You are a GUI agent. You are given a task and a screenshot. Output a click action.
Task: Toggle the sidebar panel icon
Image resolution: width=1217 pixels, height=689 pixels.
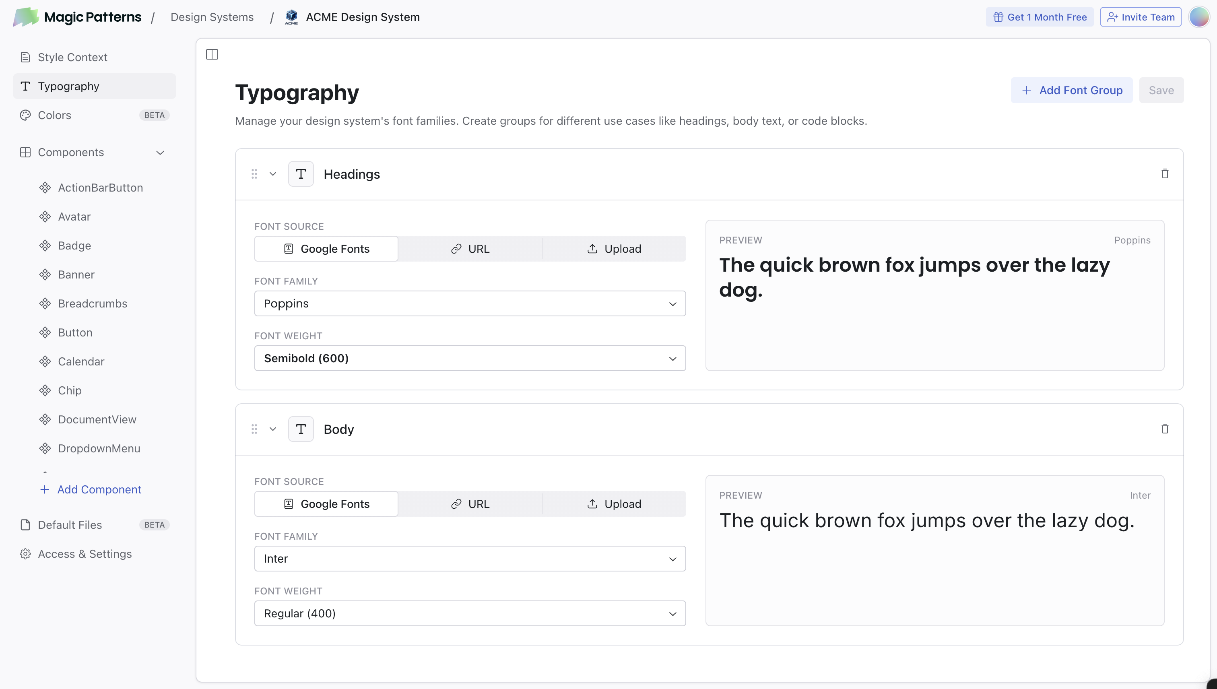click(x=212, y=54)
